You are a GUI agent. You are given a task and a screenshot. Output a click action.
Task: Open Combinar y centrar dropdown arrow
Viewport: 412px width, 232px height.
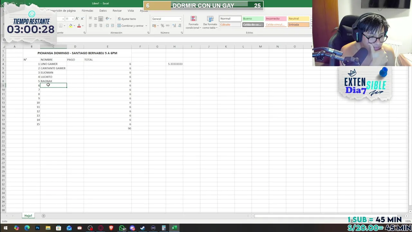[x=146, y=26]
